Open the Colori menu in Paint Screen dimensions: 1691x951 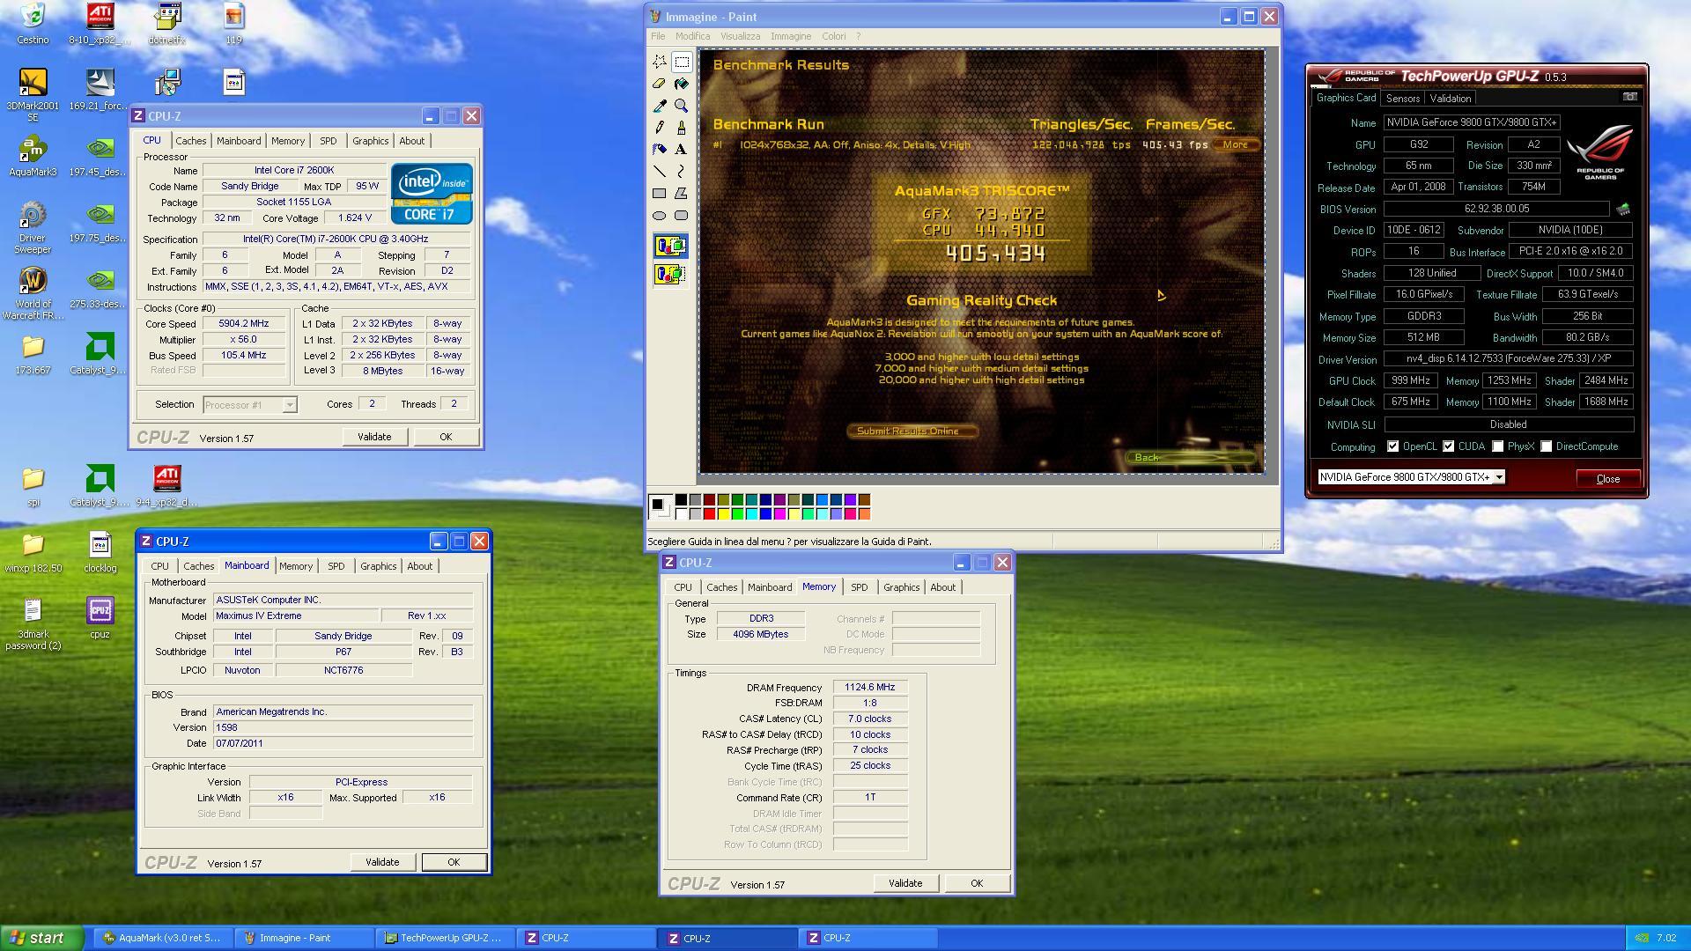click(834, 36)
